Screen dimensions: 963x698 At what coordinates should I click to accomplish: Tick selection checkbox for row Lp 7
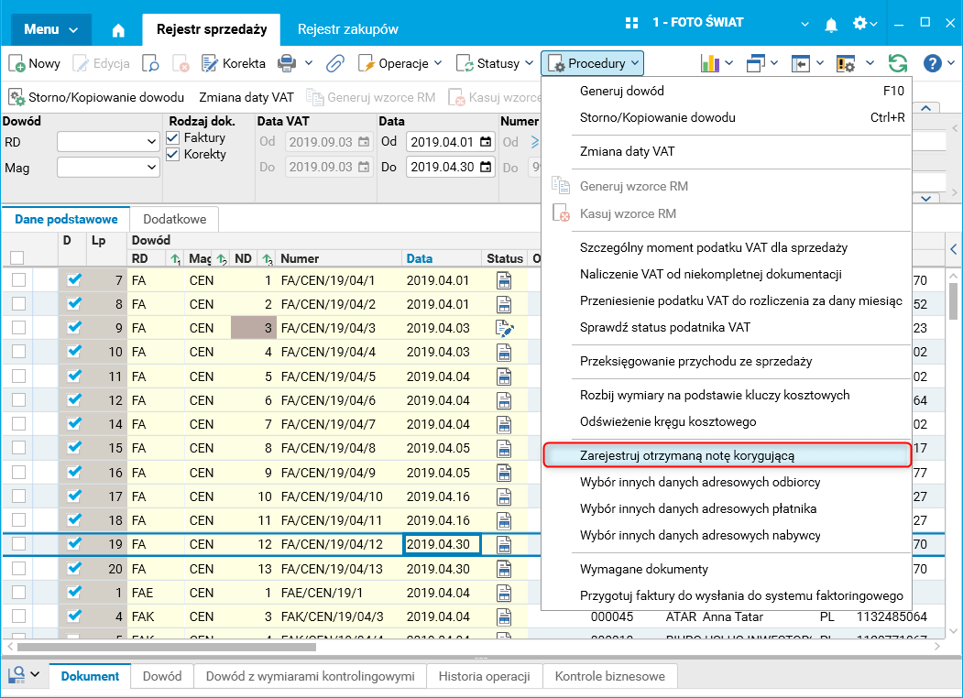click(x=18, y=280)
